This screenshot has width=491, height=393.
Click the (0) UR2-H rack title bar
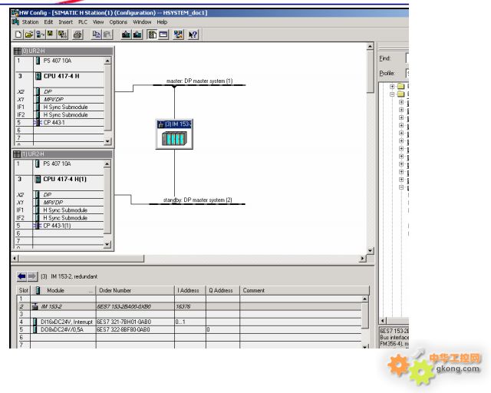(63, 51)
